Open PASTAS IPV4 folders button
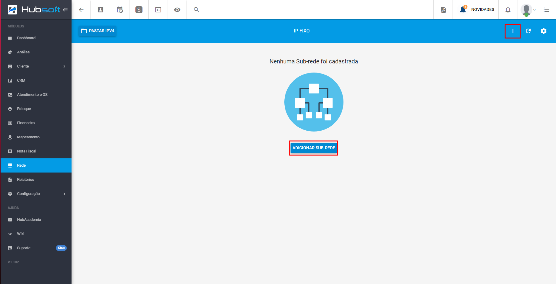The width and height of the screenshot is (556, 284). tap(98, 31)
